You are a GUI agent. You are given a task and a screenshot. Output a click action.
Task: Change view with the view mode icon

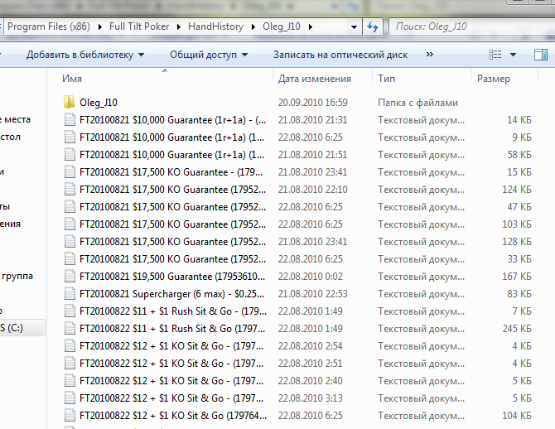[x=495, y=55]
